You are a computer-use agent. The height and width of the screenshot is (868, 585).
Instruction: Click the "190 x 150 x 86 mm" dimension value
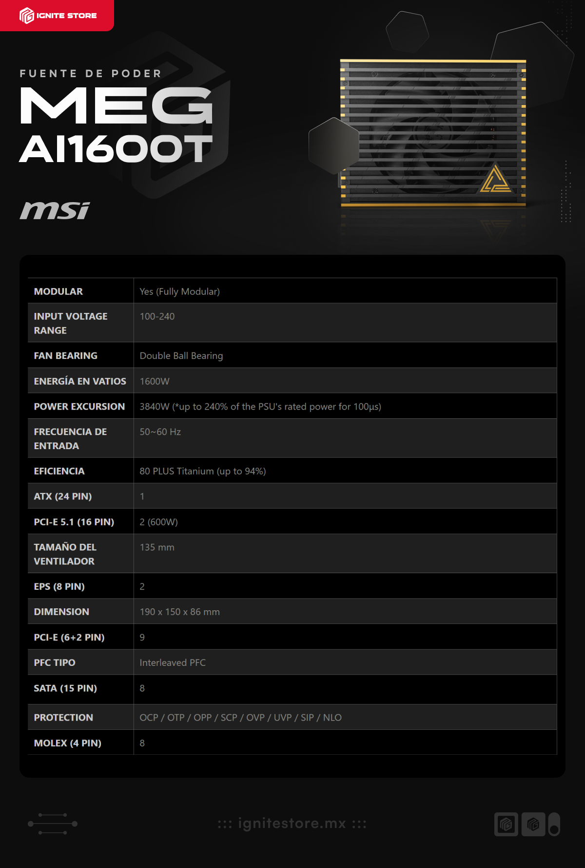click(180, 612)
